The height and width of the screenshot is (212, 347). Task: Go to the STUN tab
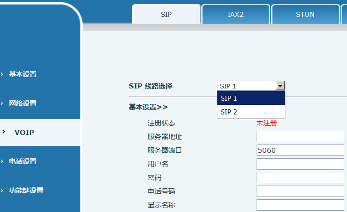(305, 14)
